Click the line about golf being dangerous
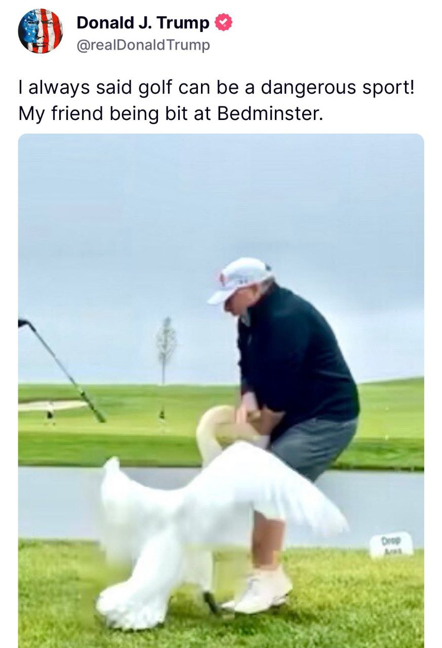The height and width of the screenshot is (648, 442). [x=216, y=88]
